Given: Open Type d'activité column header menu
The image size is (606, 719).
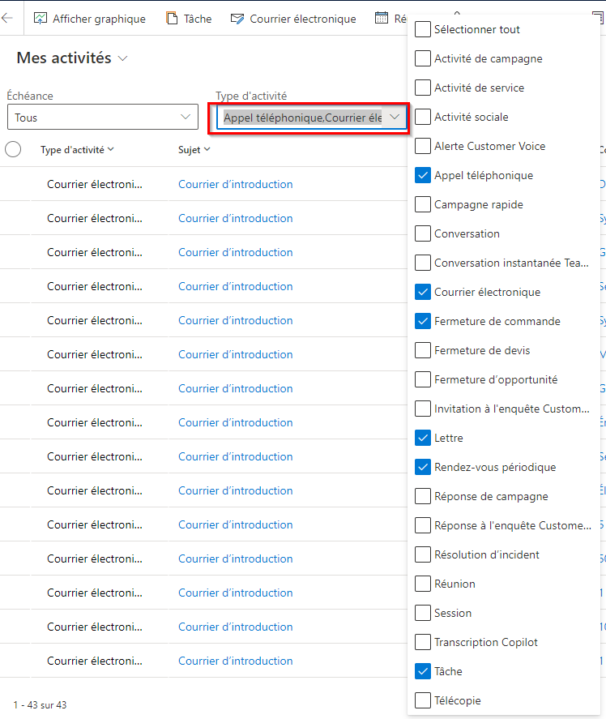Looking at the screenshot, I should [x=77, y=149].
